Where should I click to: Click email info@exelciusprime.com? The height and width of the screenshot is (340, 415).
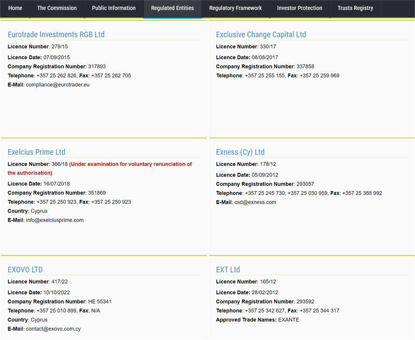[55, 220]
